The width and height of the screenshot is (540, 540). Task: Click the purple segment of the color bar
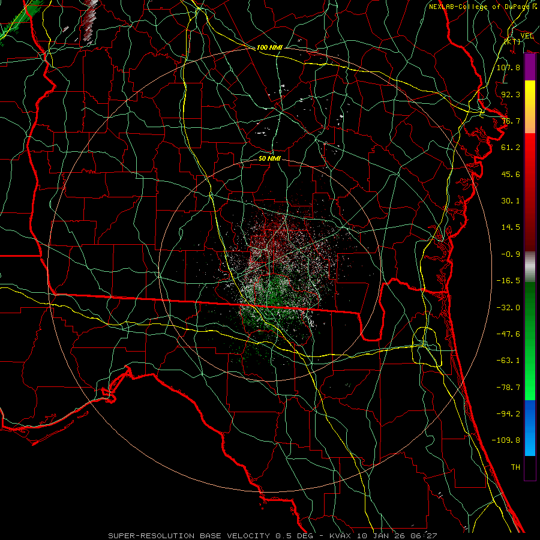coord(530,67)
